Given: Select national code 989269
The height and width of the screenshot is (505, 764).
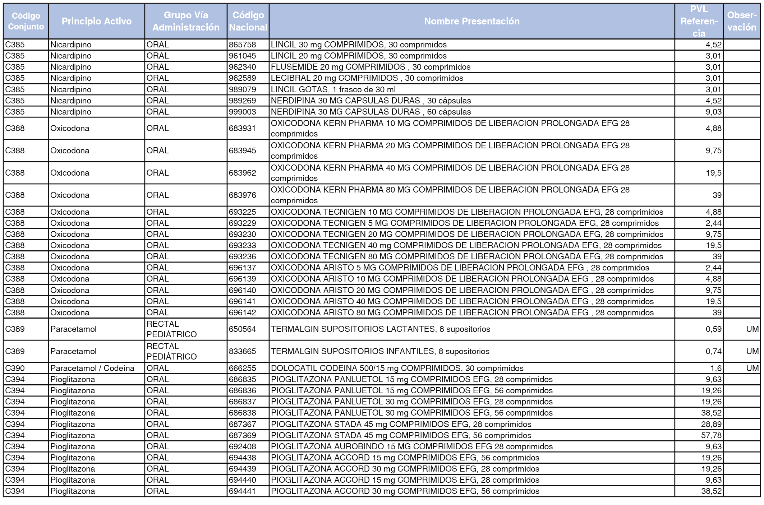Looking at the screenshot, I should 248,101.
